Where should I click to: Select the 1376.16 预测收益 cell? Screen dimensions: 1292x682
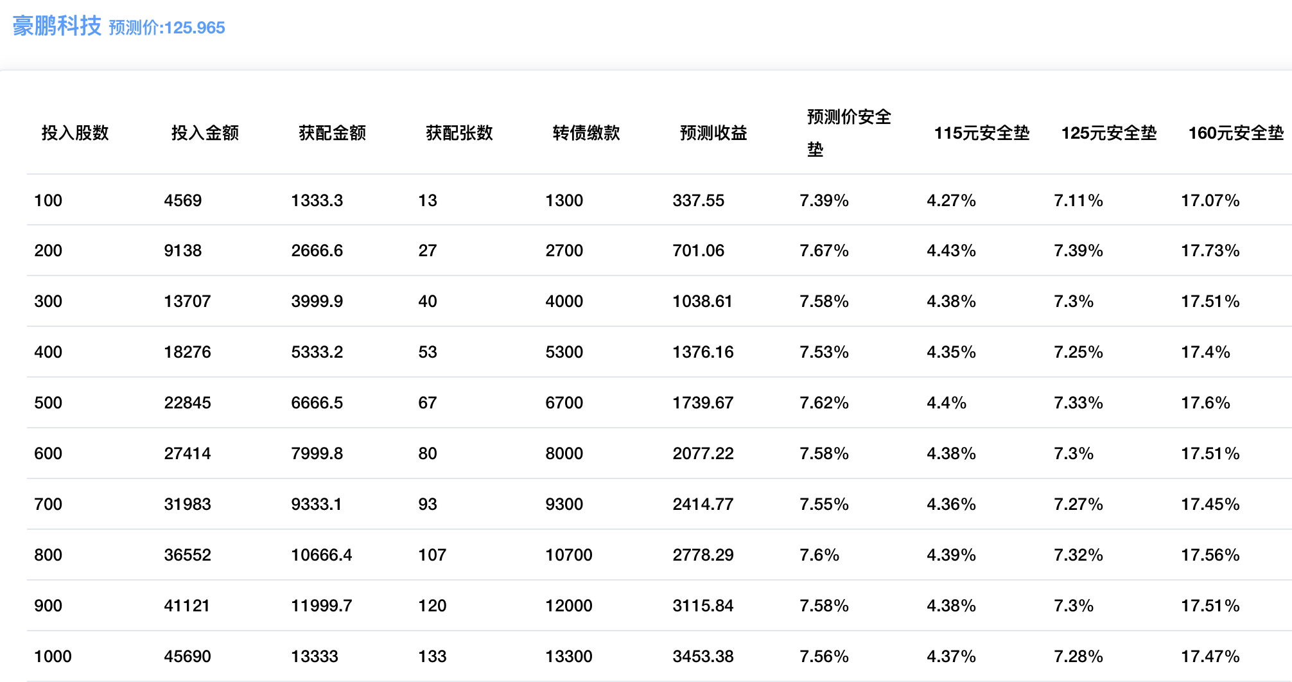point(703,352)
